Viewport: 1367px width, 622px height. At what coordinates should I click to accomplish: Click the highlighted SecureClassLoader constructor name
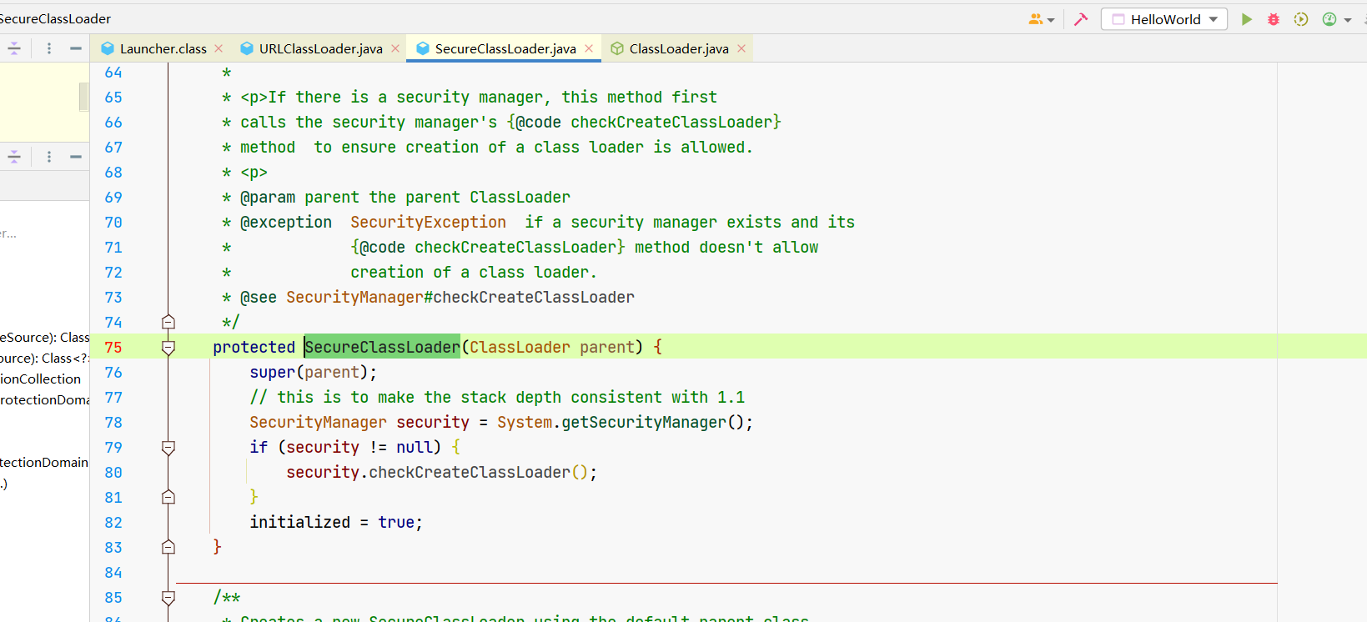point(382,347)
